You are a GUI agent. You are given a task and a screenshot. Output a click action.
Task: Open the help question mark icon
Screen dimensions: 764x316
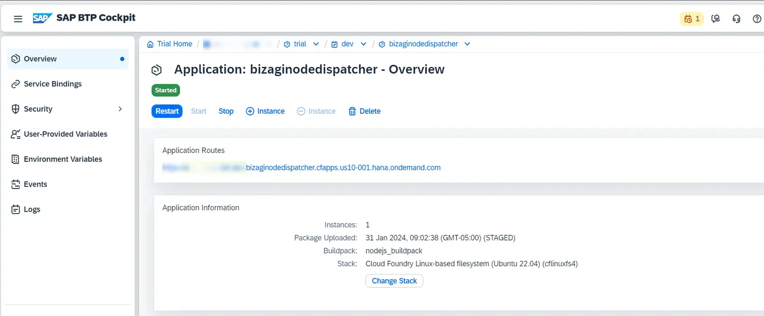pos(757,19)
